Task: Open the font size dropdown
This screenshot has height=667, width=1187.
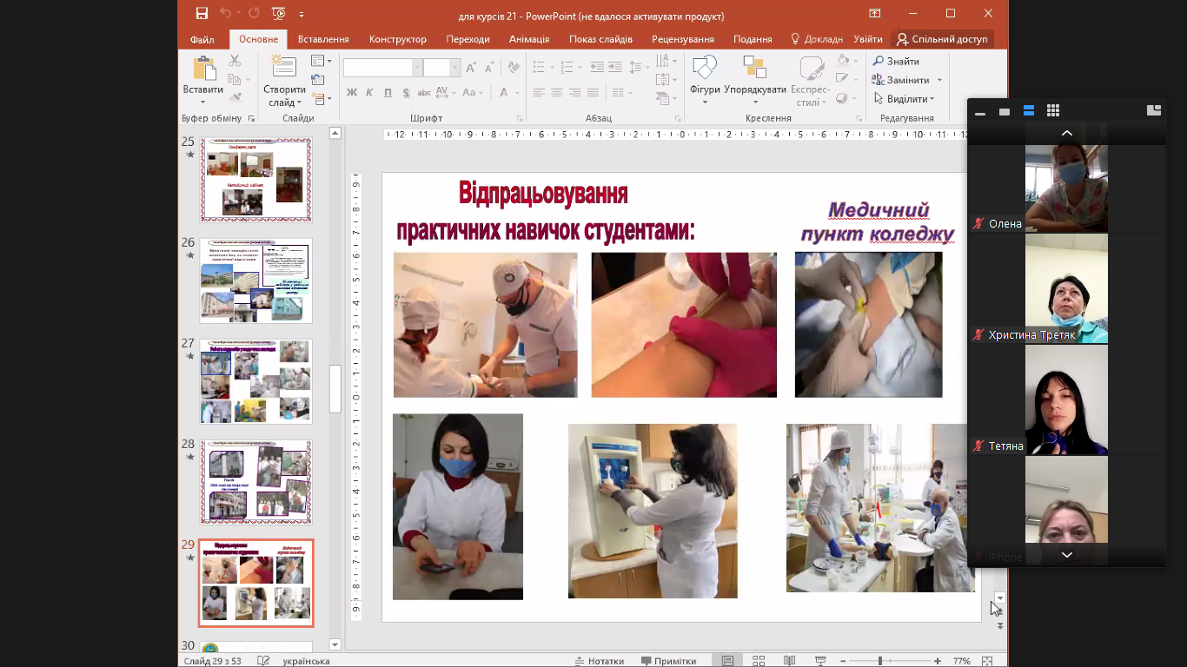Action: coord(454,65)
